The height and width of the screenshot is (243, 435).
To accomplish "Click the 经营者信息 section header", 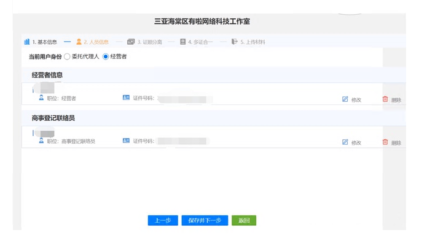I will pyautogui.click(x=47, y=75).
